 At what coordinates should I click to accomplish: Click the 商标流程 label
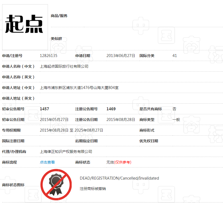(10, 162)
